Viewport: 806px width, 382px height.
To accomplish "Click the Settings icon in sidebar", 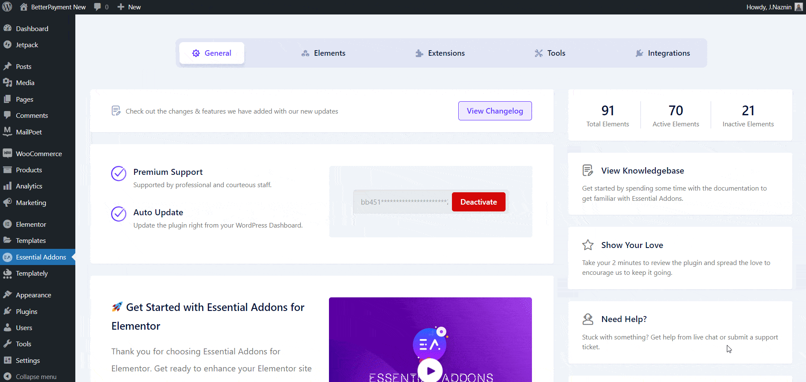I will coord(7,360).
